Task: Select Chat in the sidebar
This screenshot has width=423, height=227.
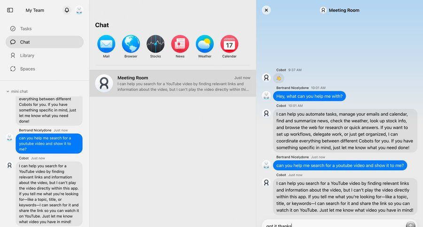Action: 45,42
